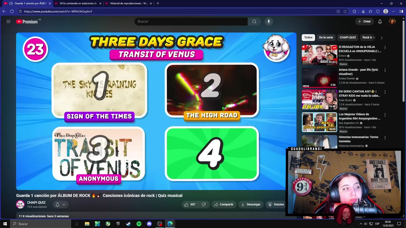Open Edge settings and more menu
Image resolution: width=406 pixels, height=228 pixels.
coord(393,11)
